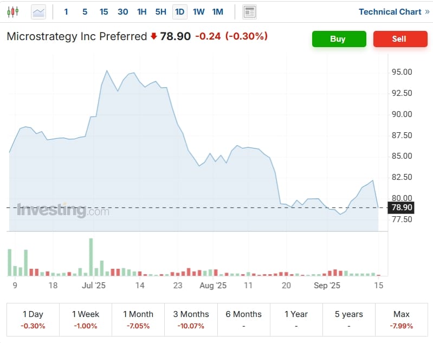This screenshot has width=433, height=343.
Task: Click the red down arrow next to price
Action: [x=154, y=36]
